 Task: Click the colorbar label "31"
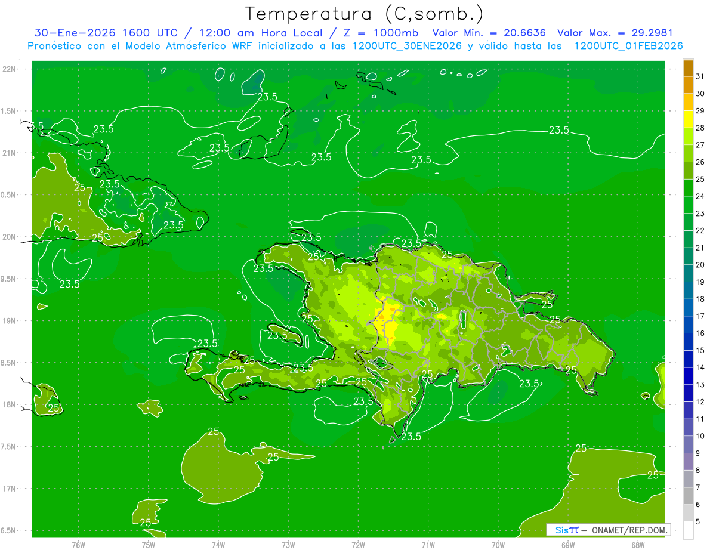click(x=700, y=76)
